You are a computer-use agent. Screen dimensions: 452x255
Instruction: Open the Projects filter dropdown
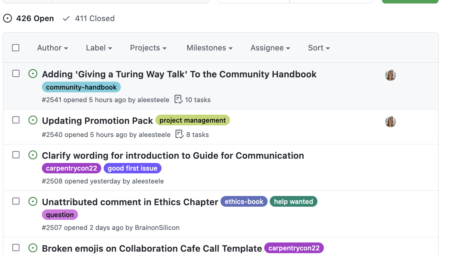[x=148, y=48]
